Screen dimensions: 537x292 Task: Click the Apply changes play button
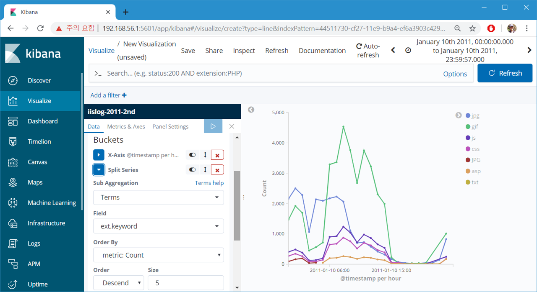(213, 126)
